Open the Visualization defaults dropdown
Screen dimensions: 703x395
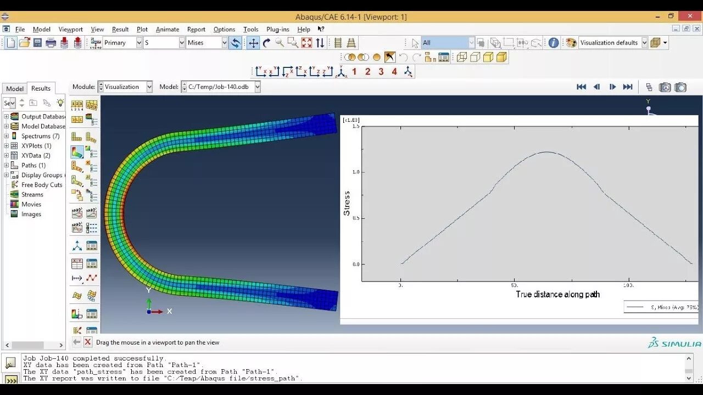point(645,43)
